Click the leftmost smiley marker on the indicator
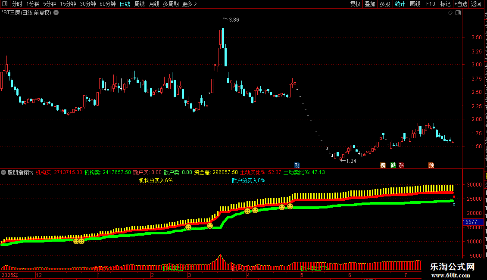The height and width of the screenshot is (280, 487). point(76,241)
